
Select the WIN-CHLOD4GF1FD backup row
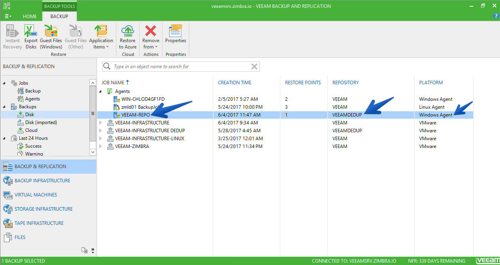click(x=285, y=99)
